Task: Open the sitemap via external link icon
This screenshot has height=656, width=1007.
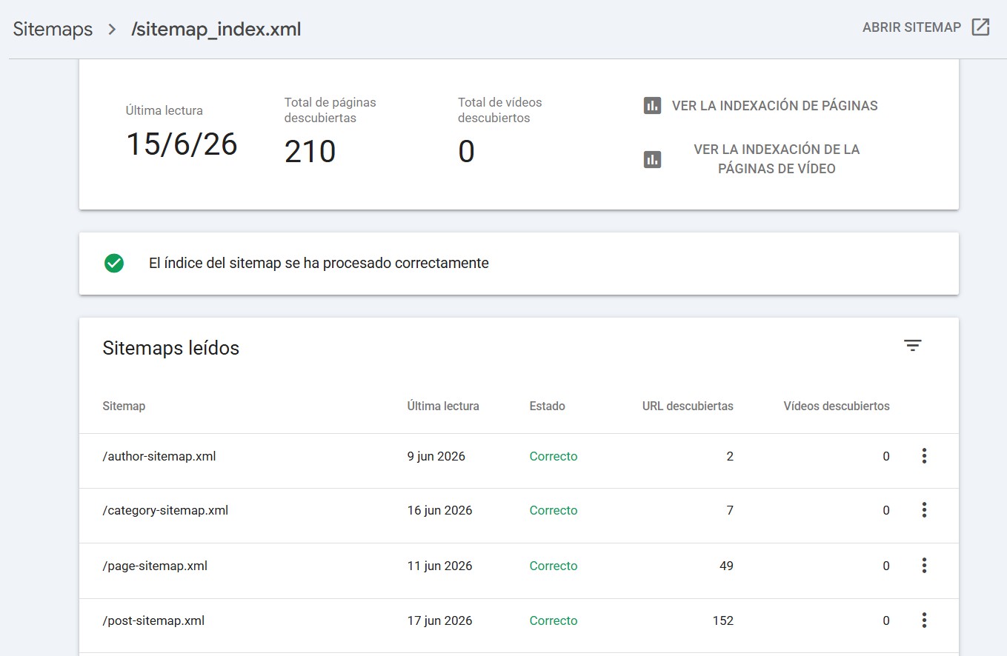Action: click(980, 28)
